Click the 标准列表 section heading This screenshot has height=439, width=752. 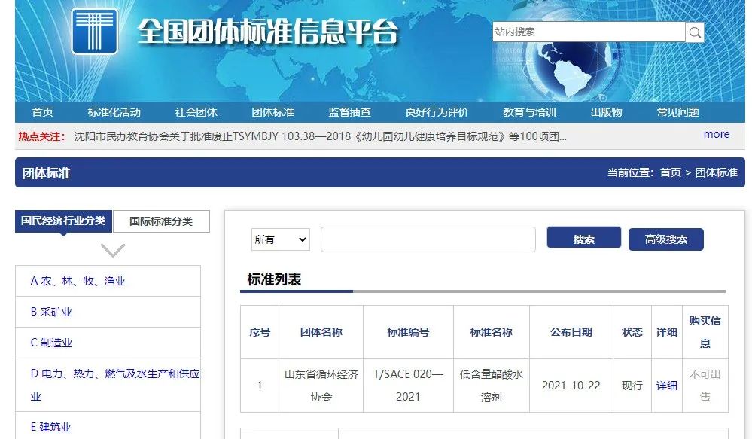[x=274, y=279]
